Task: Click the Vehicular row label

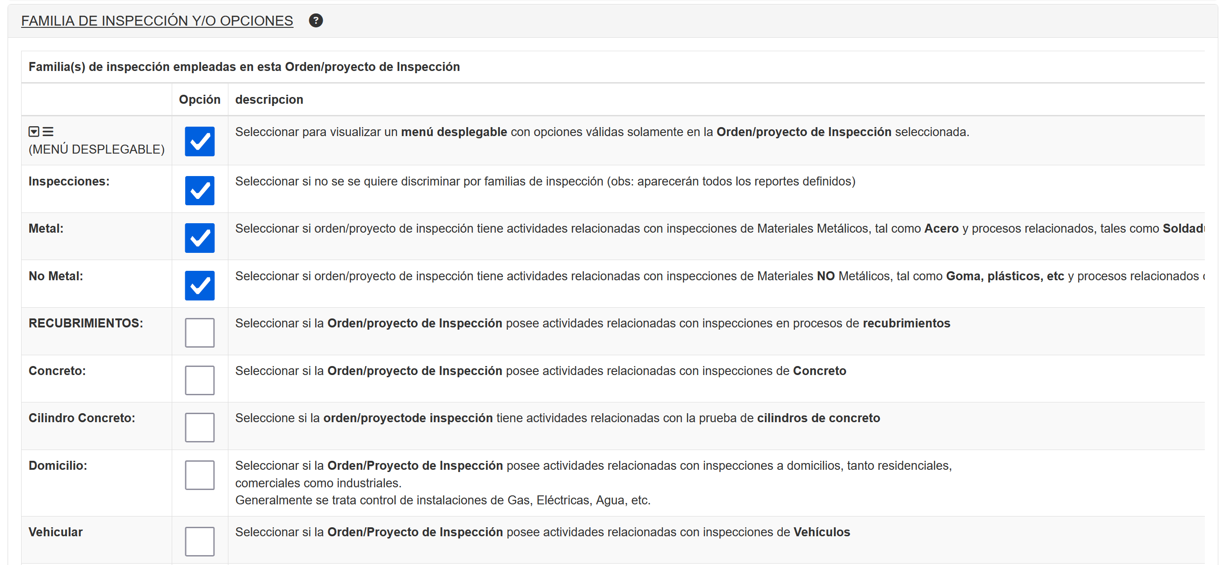Action: (x=55, y=532)
